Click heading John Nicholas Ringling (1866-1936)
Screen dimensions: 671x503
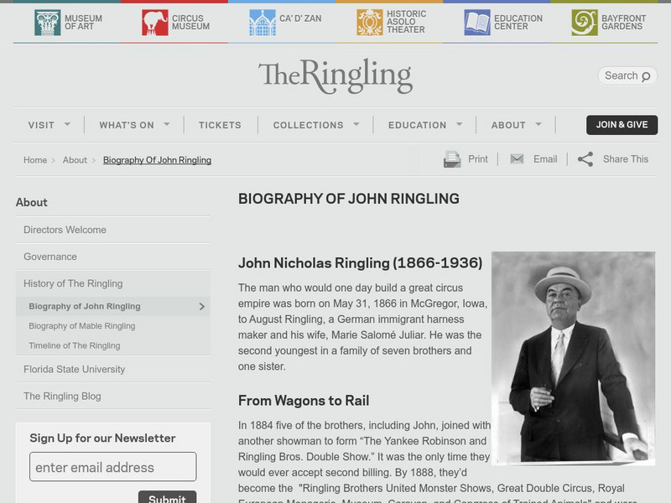pyautogui.click(x=361, y=263)
